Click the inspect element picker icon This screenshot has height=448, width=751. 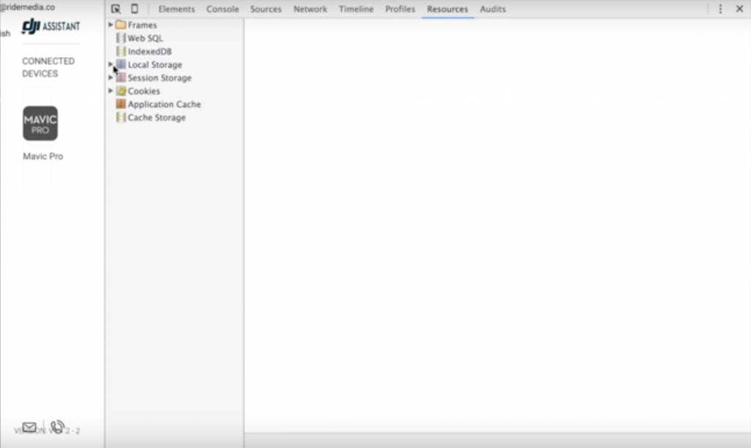116,9
